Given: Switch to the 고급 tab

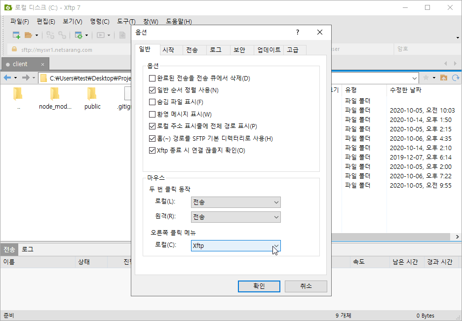Looking at the screenshot, I should [x=295, y=50].
